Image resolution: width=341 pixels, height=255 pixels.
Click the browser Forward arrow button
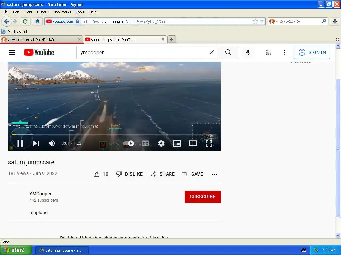click(15, 21)
